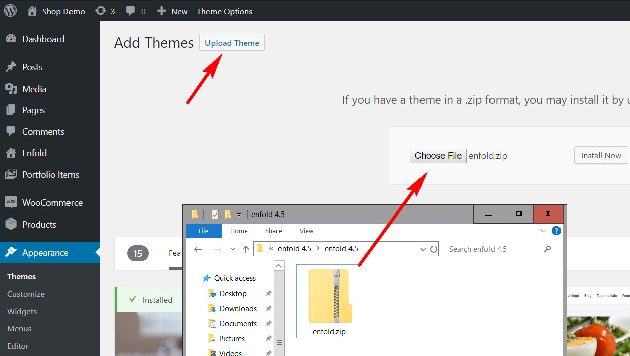
Task: Click the navigation pane scroll up arrow
Action: pos(279,266)
